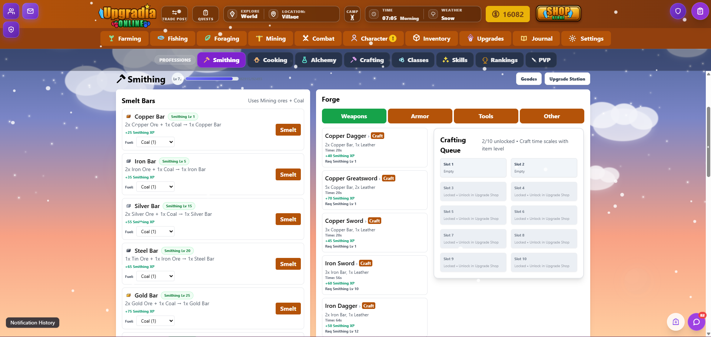The height and width of the screenshot is (337, 711).
Task: Open the Cooking profession tab
Action: click(x=270, y=60)
